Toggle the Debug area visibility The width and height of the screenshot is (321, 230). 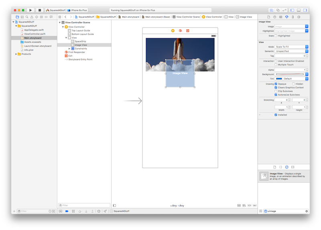pyautogui.click(x=299, y=10)
